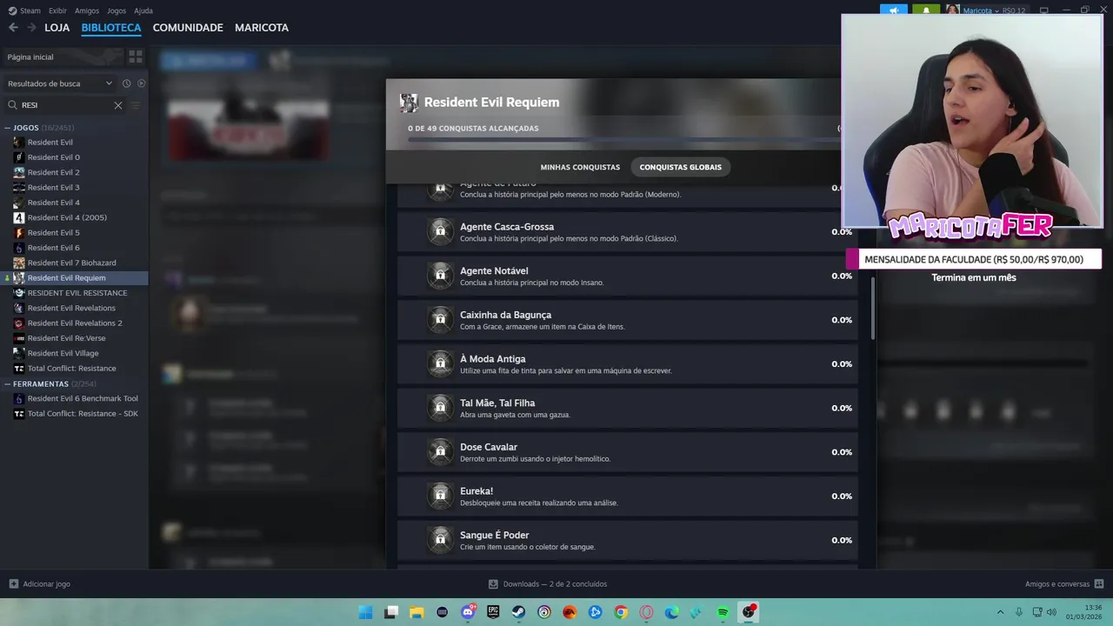
Task: Select Total Conflict: Resistance - SDK
Action: click(x=83, y=413)
